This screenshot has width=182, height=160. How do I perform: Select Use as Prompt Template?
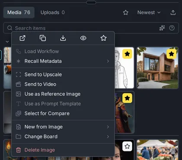(x=63, y=104)
